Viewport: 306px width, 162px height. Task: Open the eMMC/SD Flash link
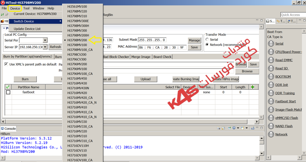pos(286,118)
